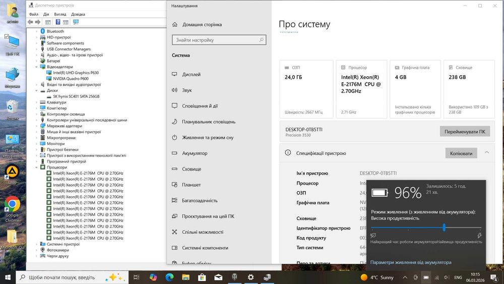Open Microsoft Store from taskbar
The image size is (504, 284).
[x=202, y=277]
